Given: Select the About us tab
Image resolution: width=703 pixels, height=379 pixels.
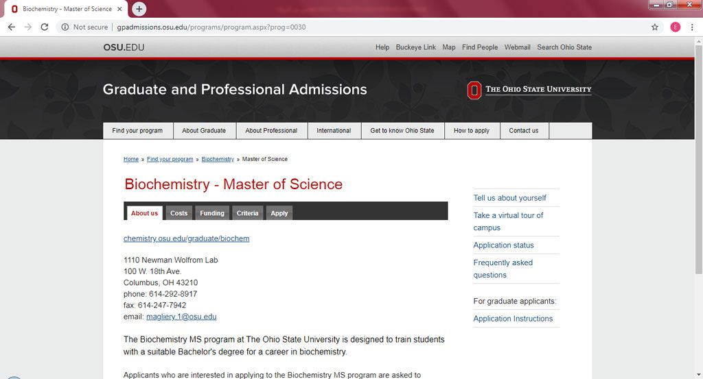Looking at the screenshot, I should 144,213.
